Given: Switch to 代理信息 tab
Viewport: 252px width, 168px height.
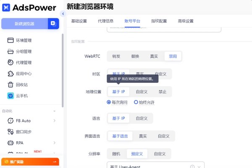Looking at the screenshot, I should pos(105,21).
